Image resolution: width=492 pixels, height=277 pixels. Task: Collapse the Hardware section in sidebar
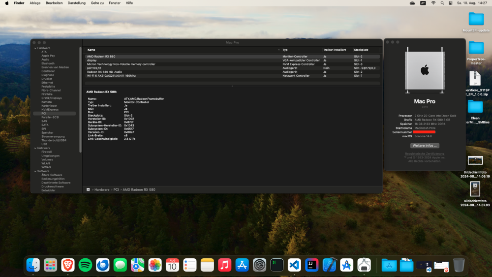(35, 48)
